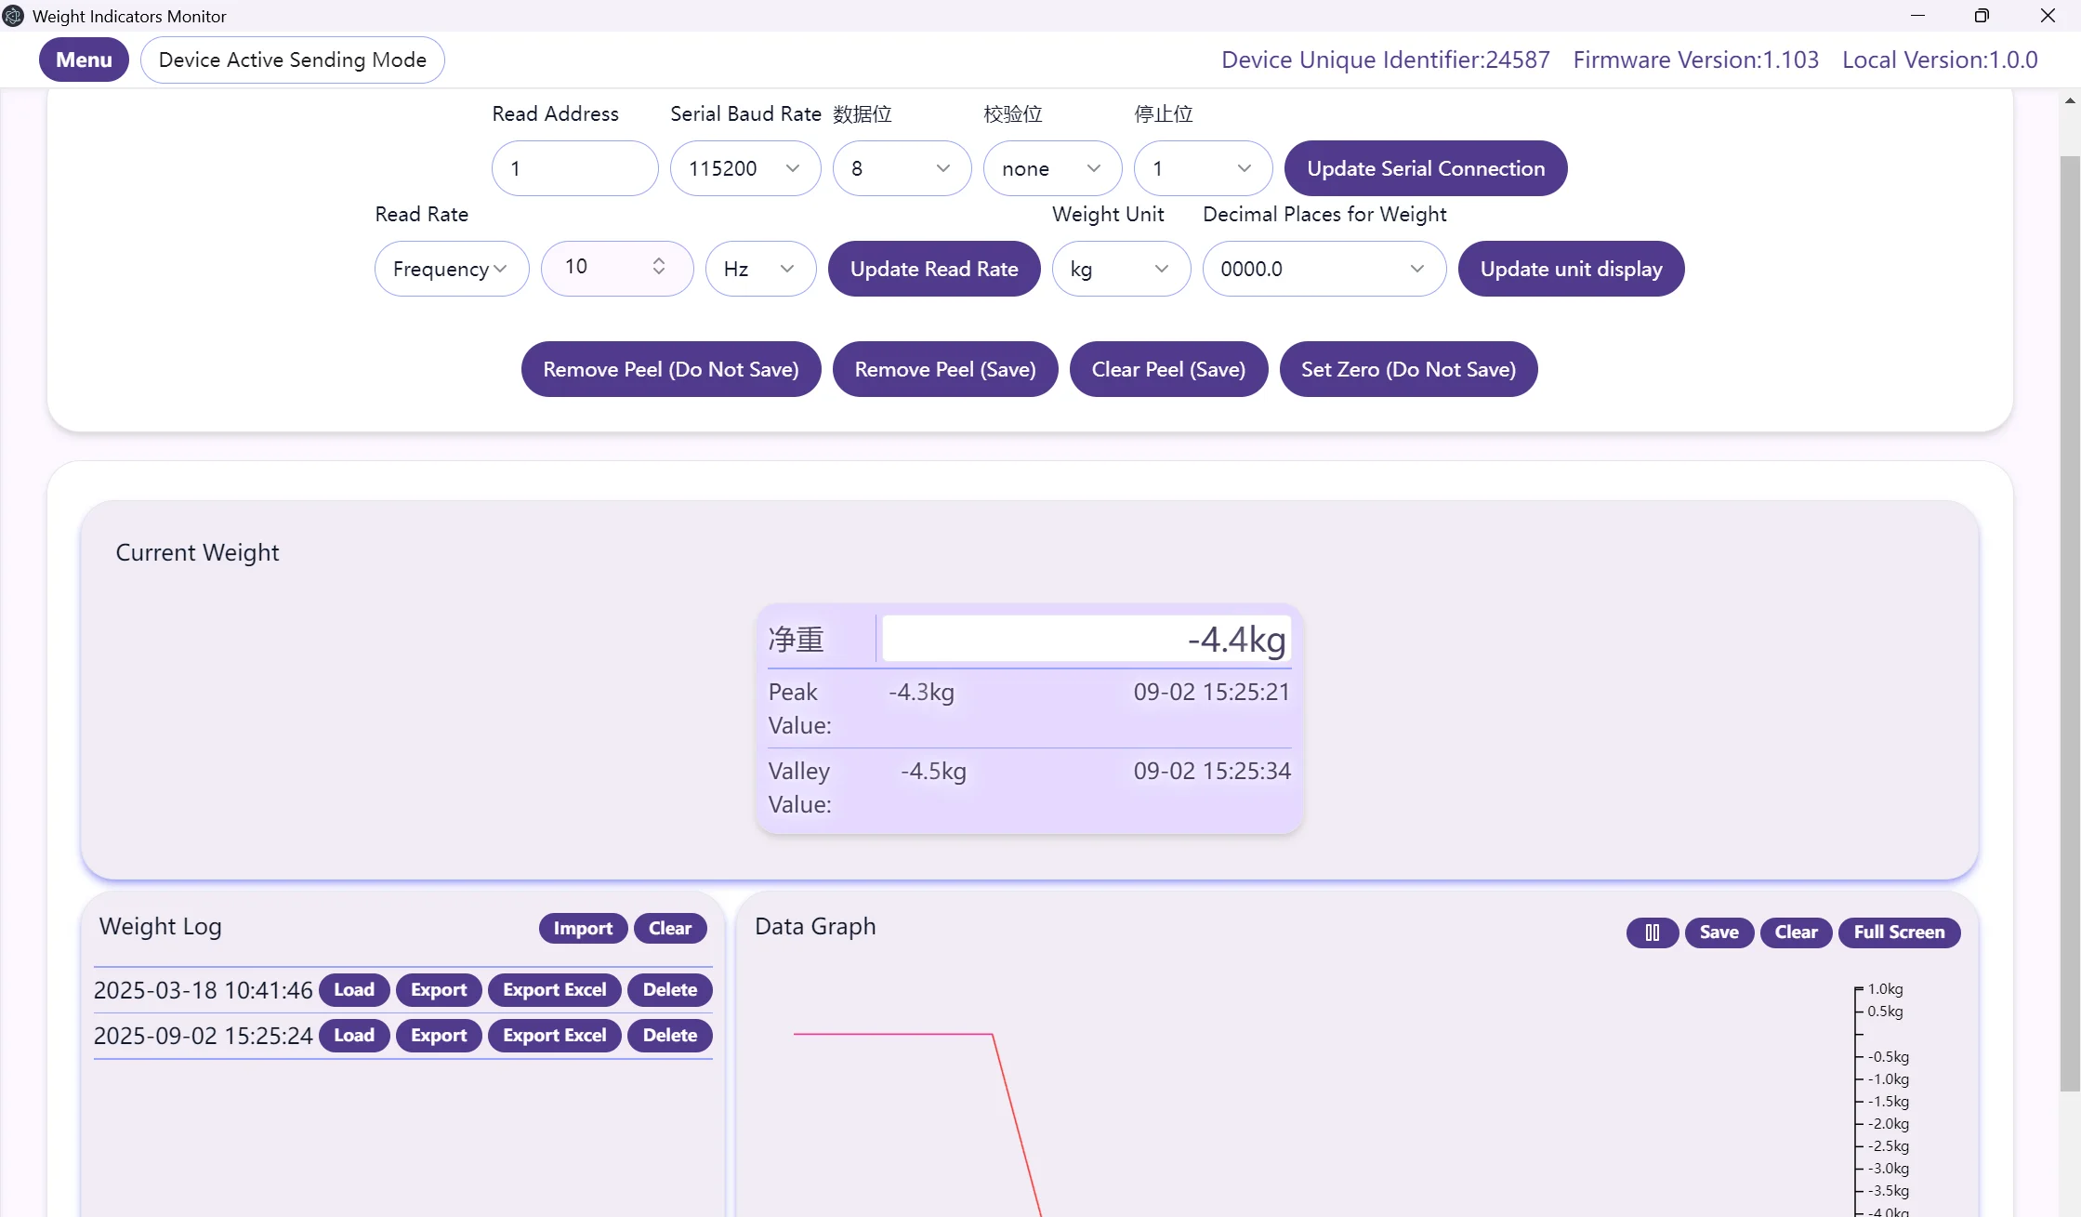Screen dimensions: 2081x1217
Task: Click the vertical scrollbar on the right
Action: [x=2070, y=623]
